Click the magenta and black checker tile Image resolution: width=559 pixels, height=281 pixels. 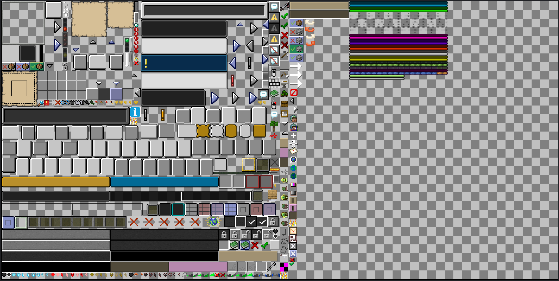pyautogui.click(x=284, y=267)
